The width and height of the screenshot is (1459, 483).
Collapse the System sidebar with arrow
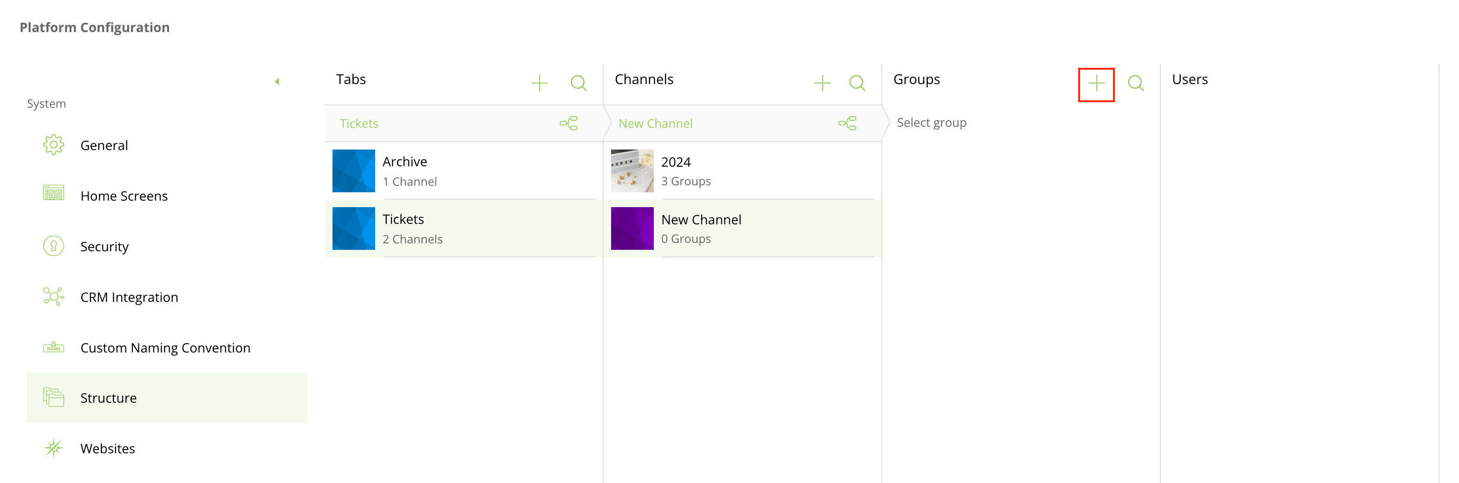[277, 82]
